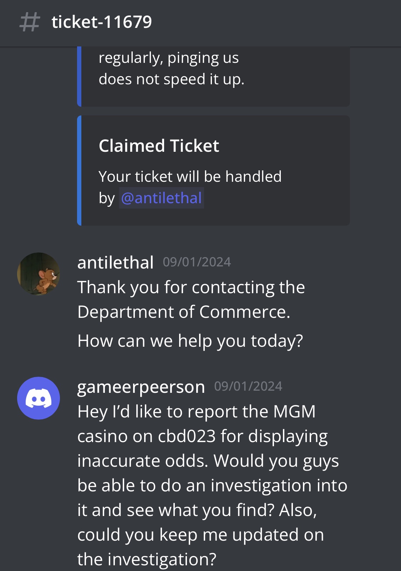Click the blue accent bar of Claimed Ticket embed
401x571 pixels.
coord(79,170)
